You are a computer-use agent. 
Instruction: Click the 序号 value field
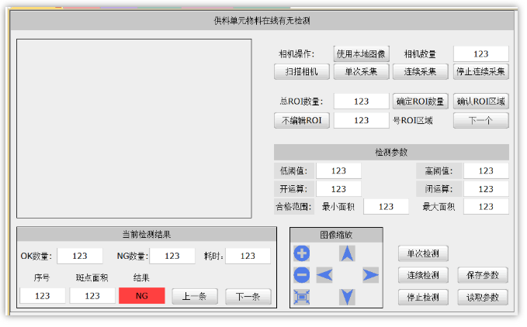click(x=43, y=296)
